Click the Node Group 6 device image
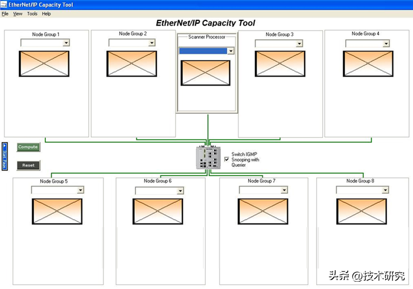 coord(157,211)
